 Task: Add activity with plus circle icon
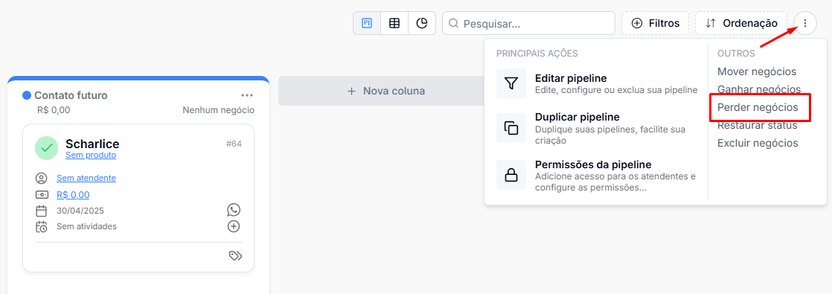[x=234, y=226]
